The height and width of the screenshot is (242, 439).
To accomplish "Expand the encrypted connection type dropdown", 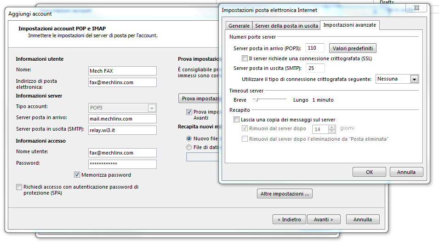I will tap(414, 79).
